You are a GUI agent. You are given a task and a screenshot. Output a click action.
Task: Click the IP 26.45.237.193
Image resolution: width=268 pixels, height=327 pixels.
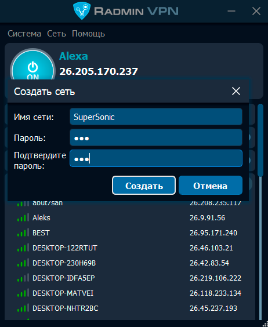[x=213, y=308]
